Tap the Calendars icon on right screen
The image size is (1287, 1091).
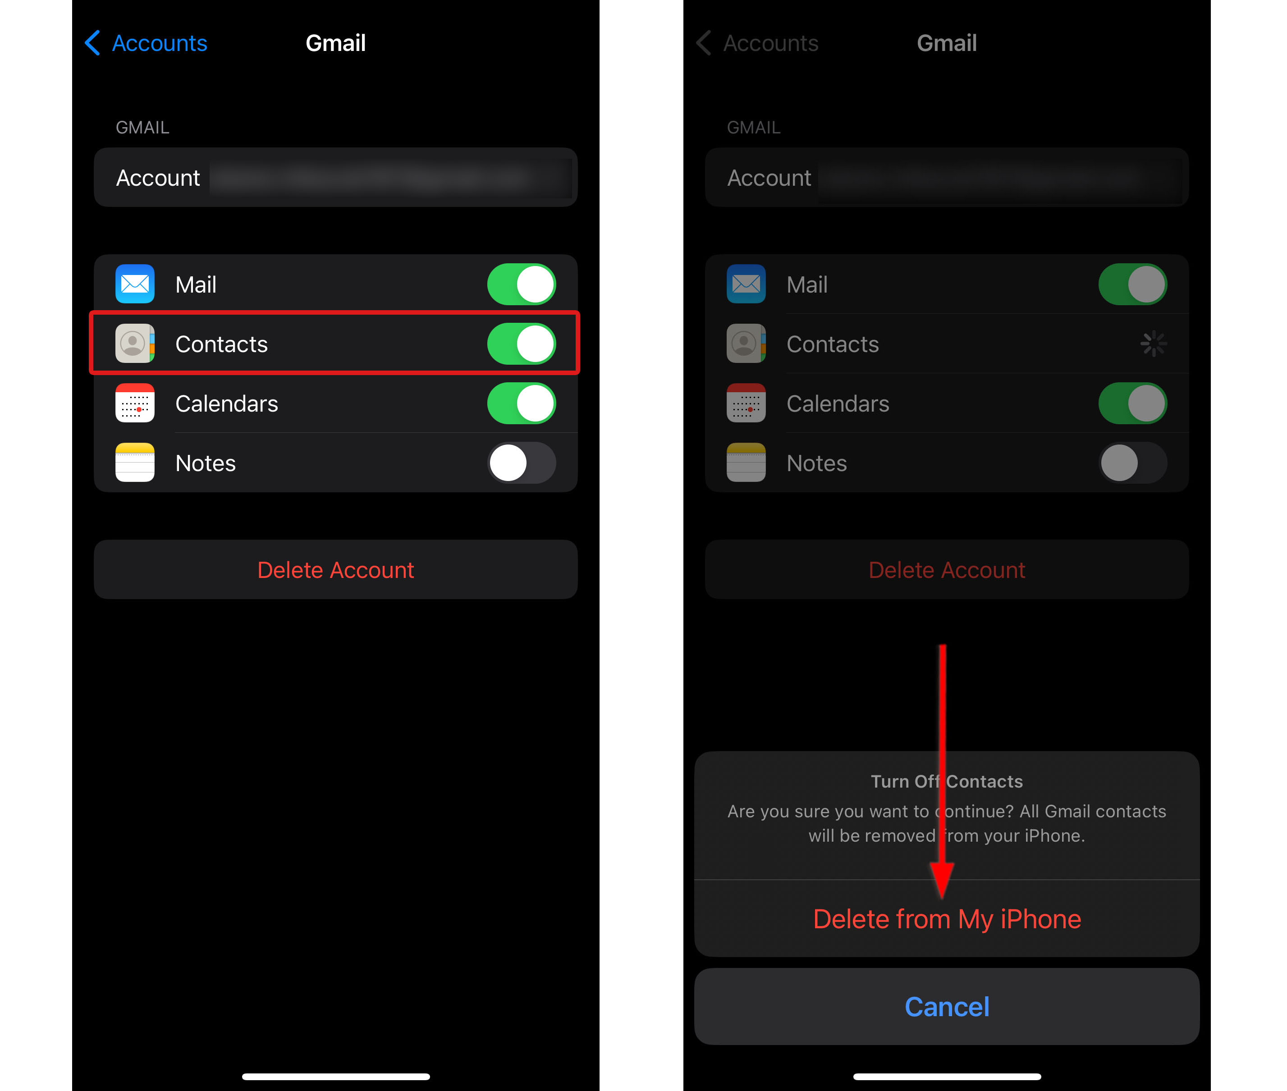point(747,403)
